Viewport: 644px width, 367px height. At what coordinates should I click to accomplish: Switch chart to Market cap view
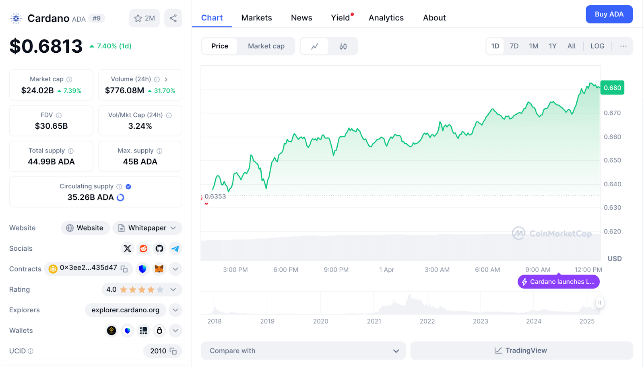click(x=266, y=46)
